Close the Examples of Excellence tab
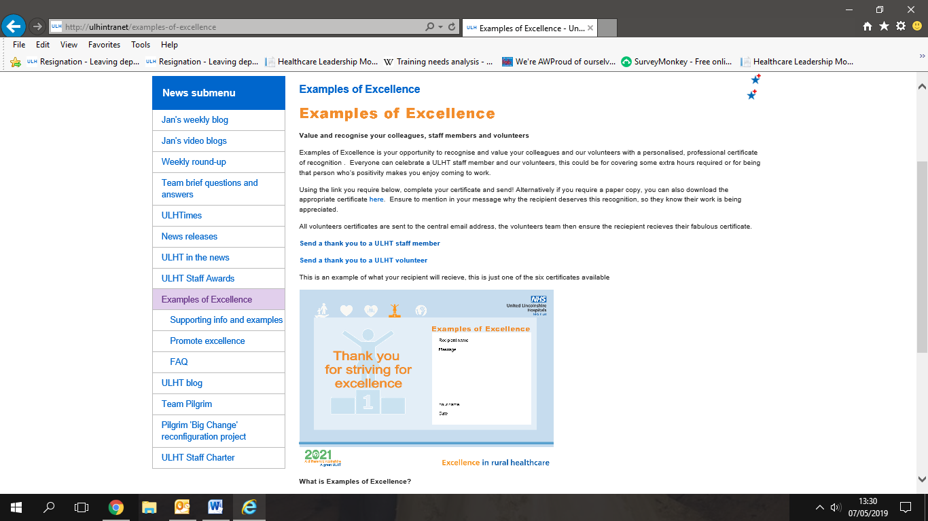 coord(590,28)
